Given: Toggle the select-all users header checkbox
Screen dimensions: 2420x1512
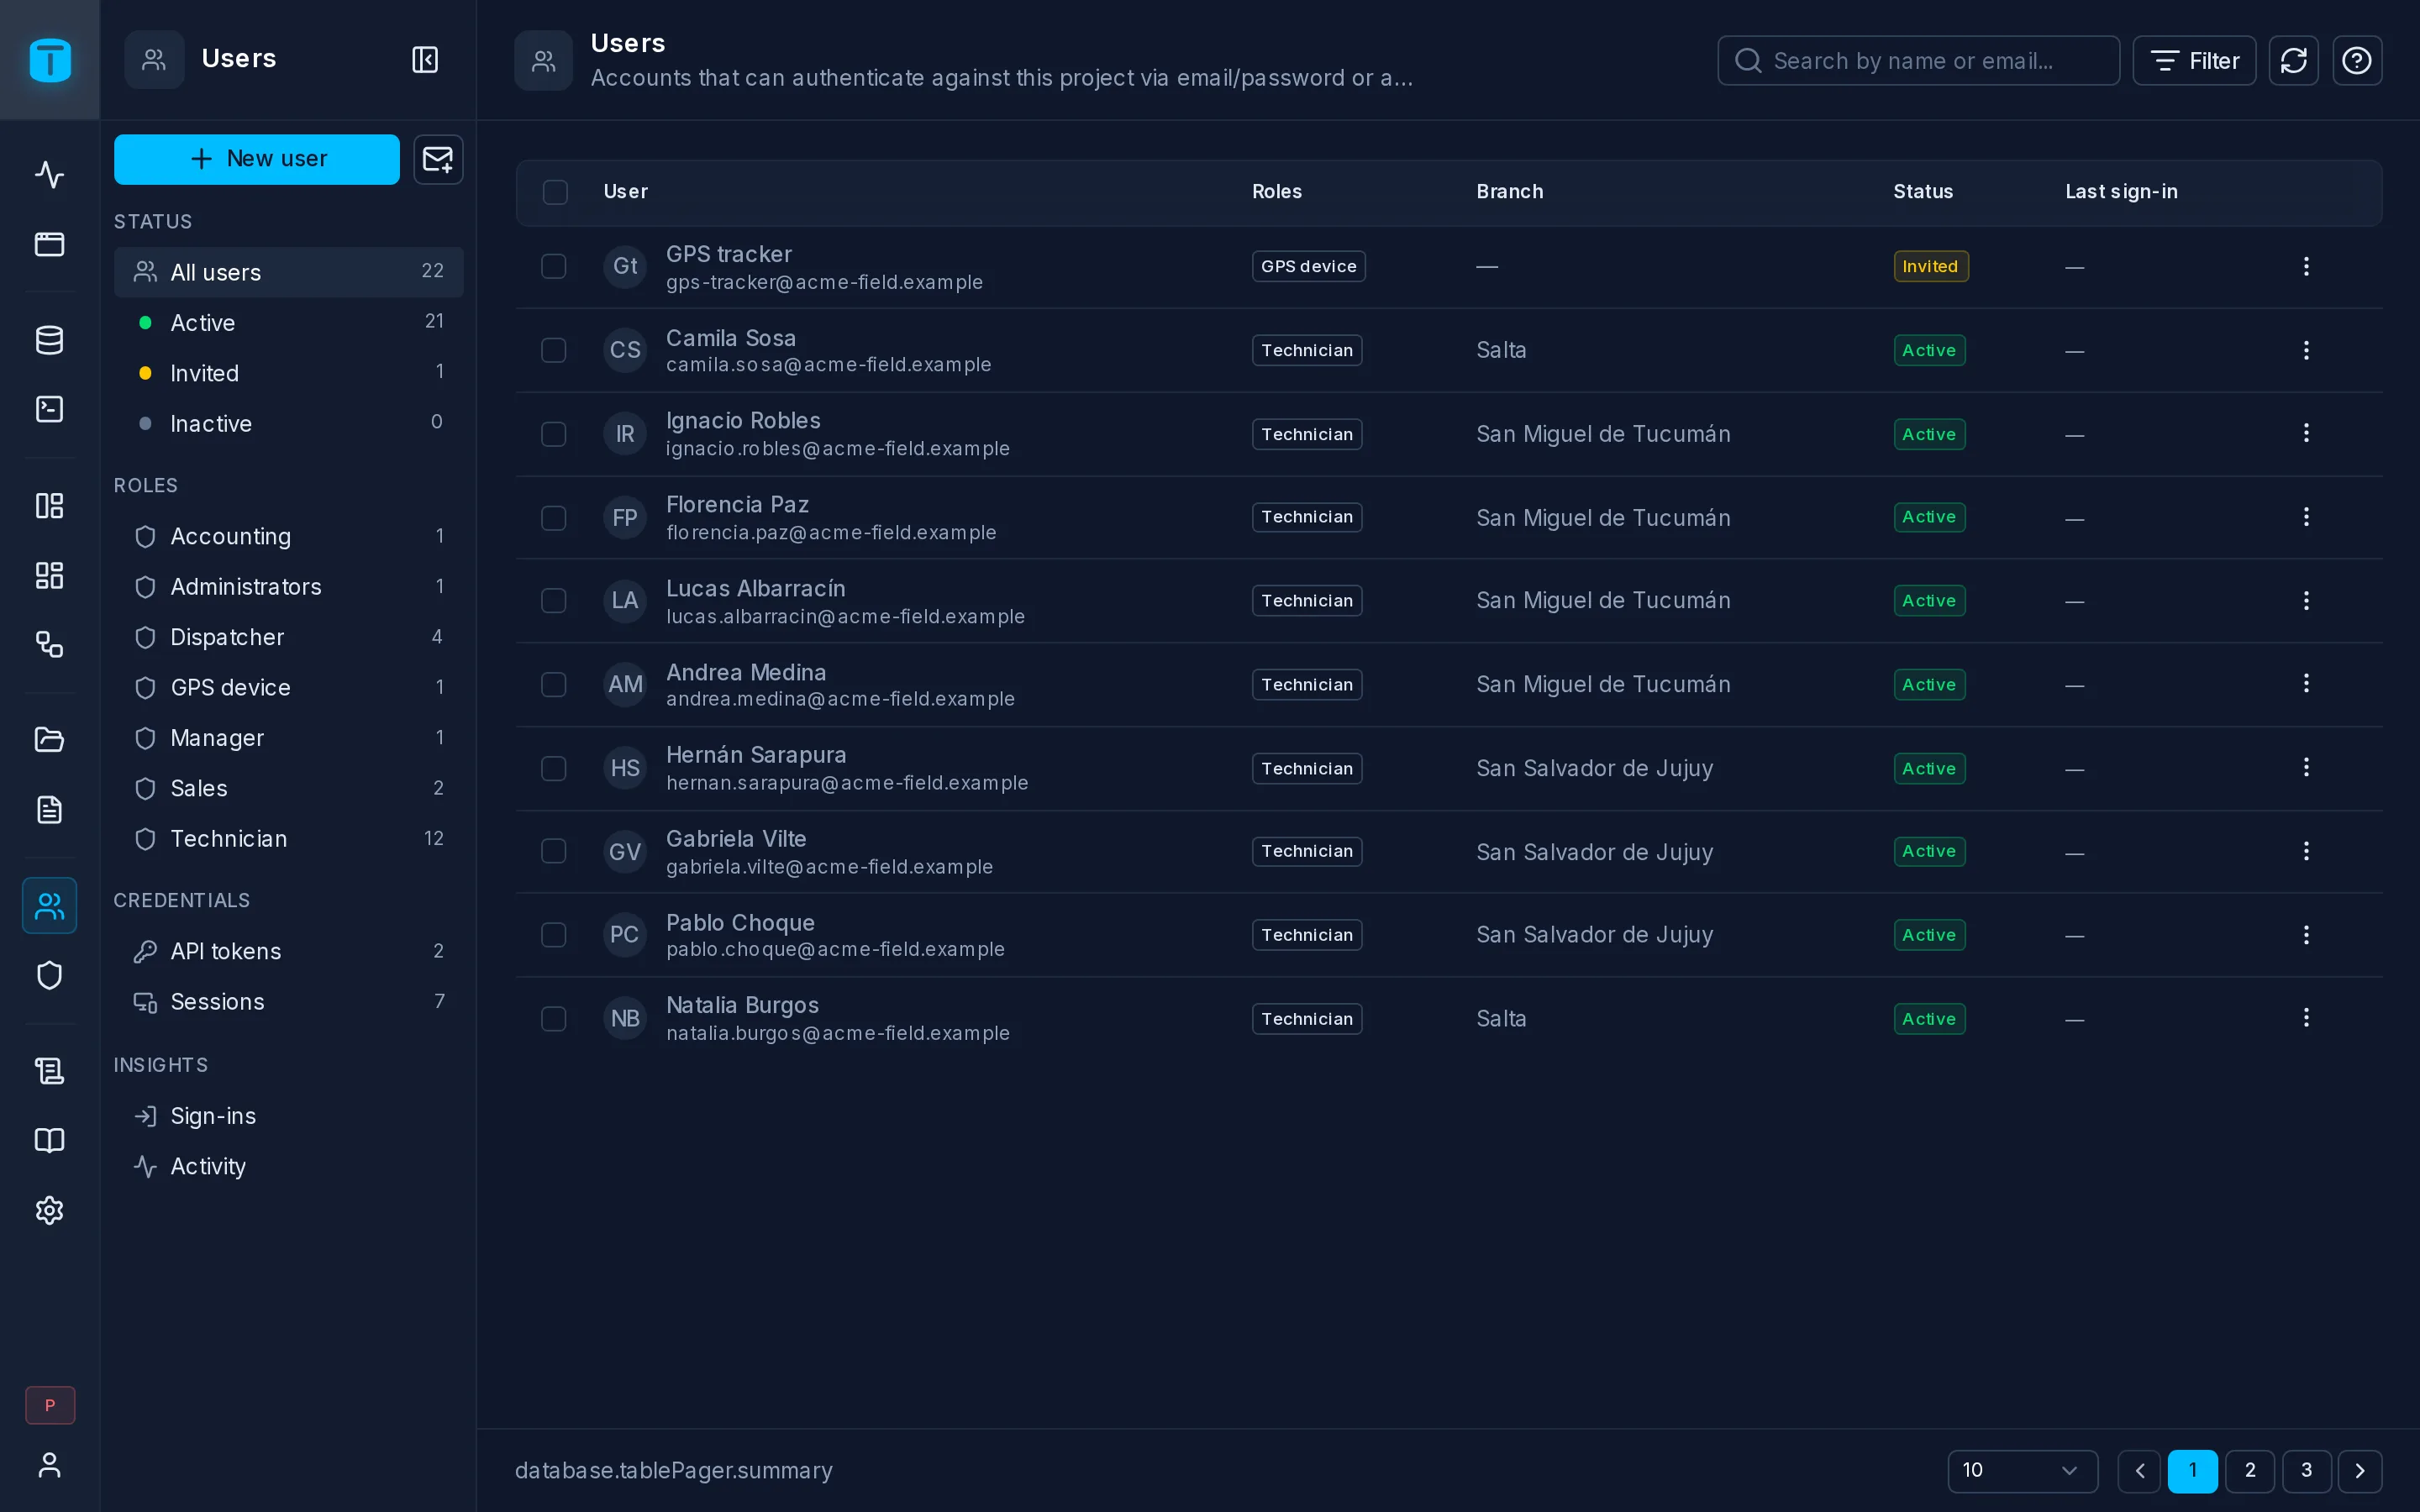Looking at the screenshot, I should (555, 192).
